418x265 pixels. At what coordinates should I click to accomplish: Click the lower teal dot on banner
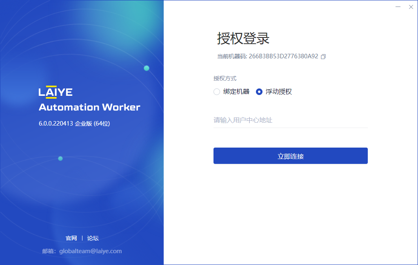point(60,158)
